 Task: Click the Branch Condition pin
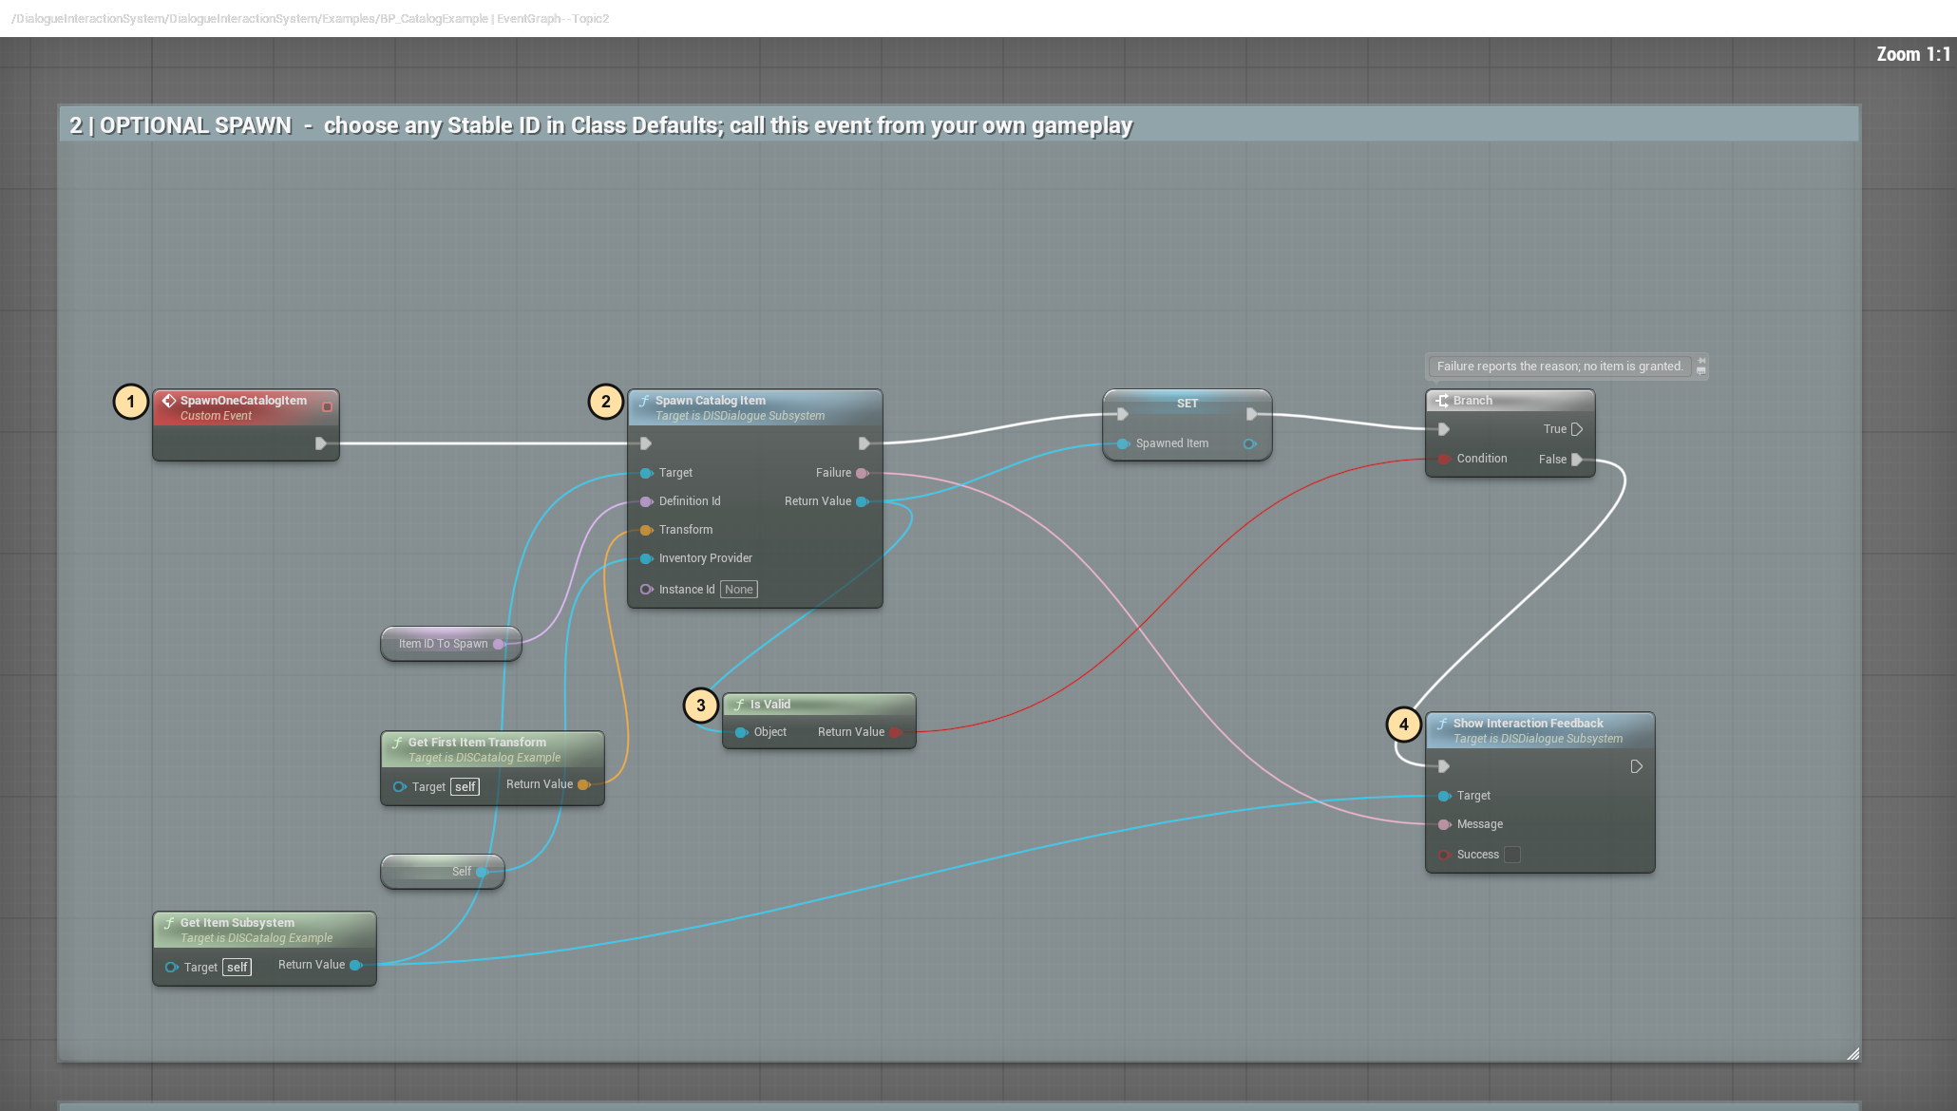coord(1444,459)
